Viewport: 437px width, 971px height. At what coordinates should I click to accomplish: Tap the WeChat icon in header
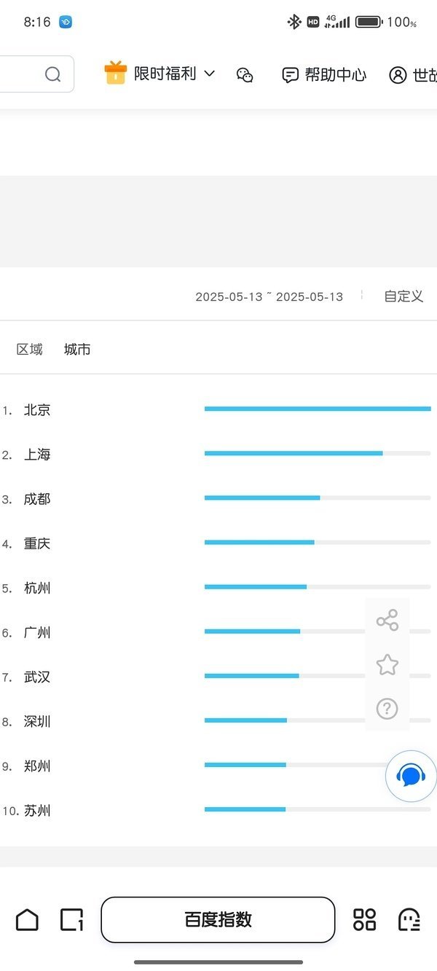click(x=245, y=74)
